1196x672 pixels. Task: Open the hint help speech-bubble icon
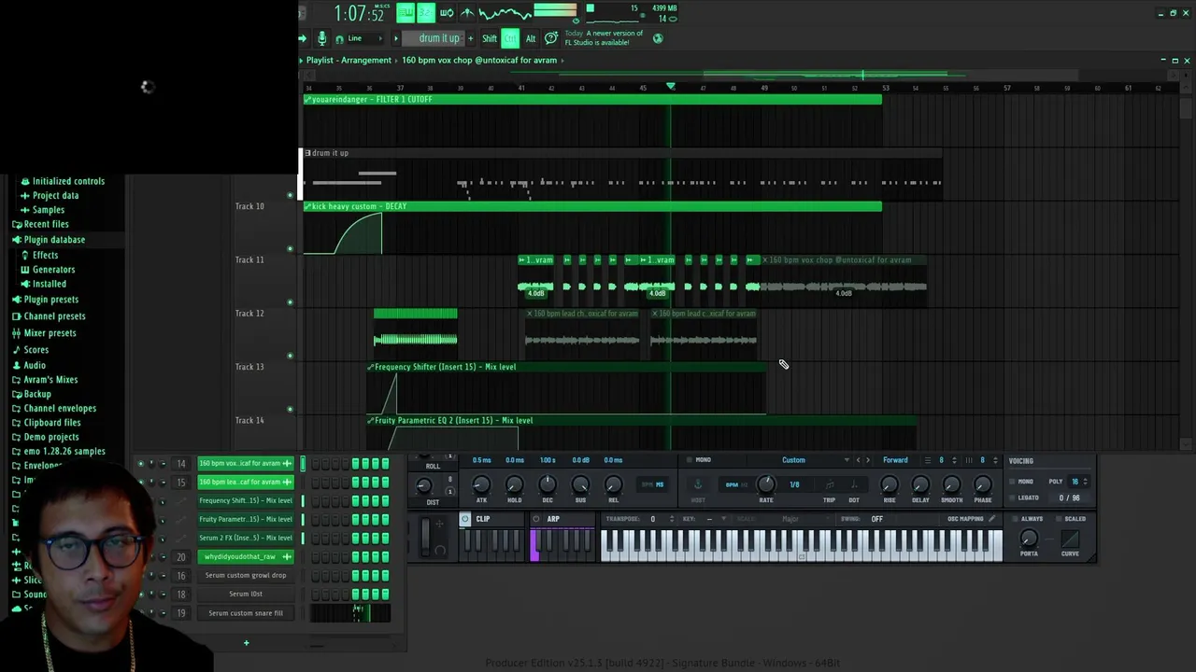[x=550, y=38]
